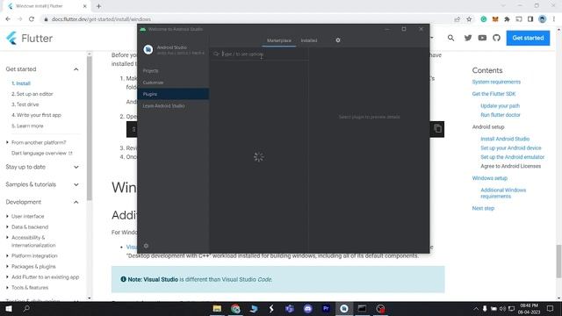Open the Windows Start menu
The width and height of the screenshot is (562, 316).
click(9, 308)
